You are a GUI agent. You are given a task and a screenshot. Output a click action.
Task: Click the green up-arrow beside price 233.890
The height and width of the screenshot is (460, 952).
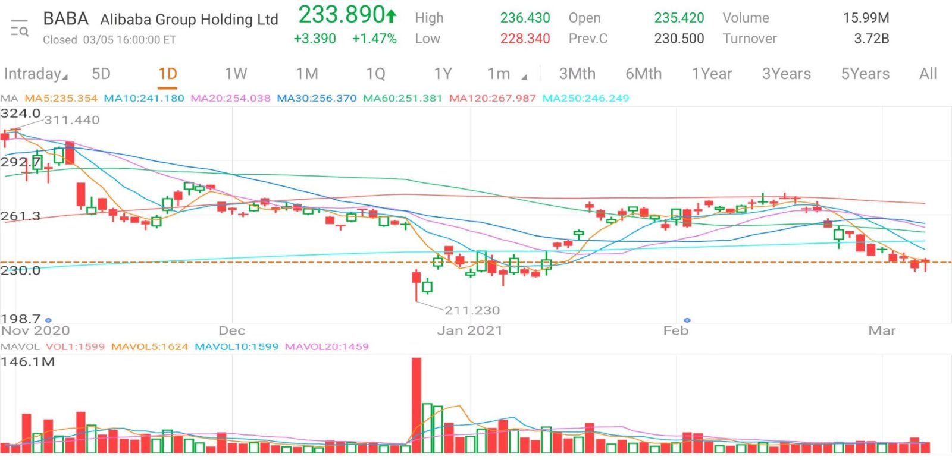[x=392, y=15]
